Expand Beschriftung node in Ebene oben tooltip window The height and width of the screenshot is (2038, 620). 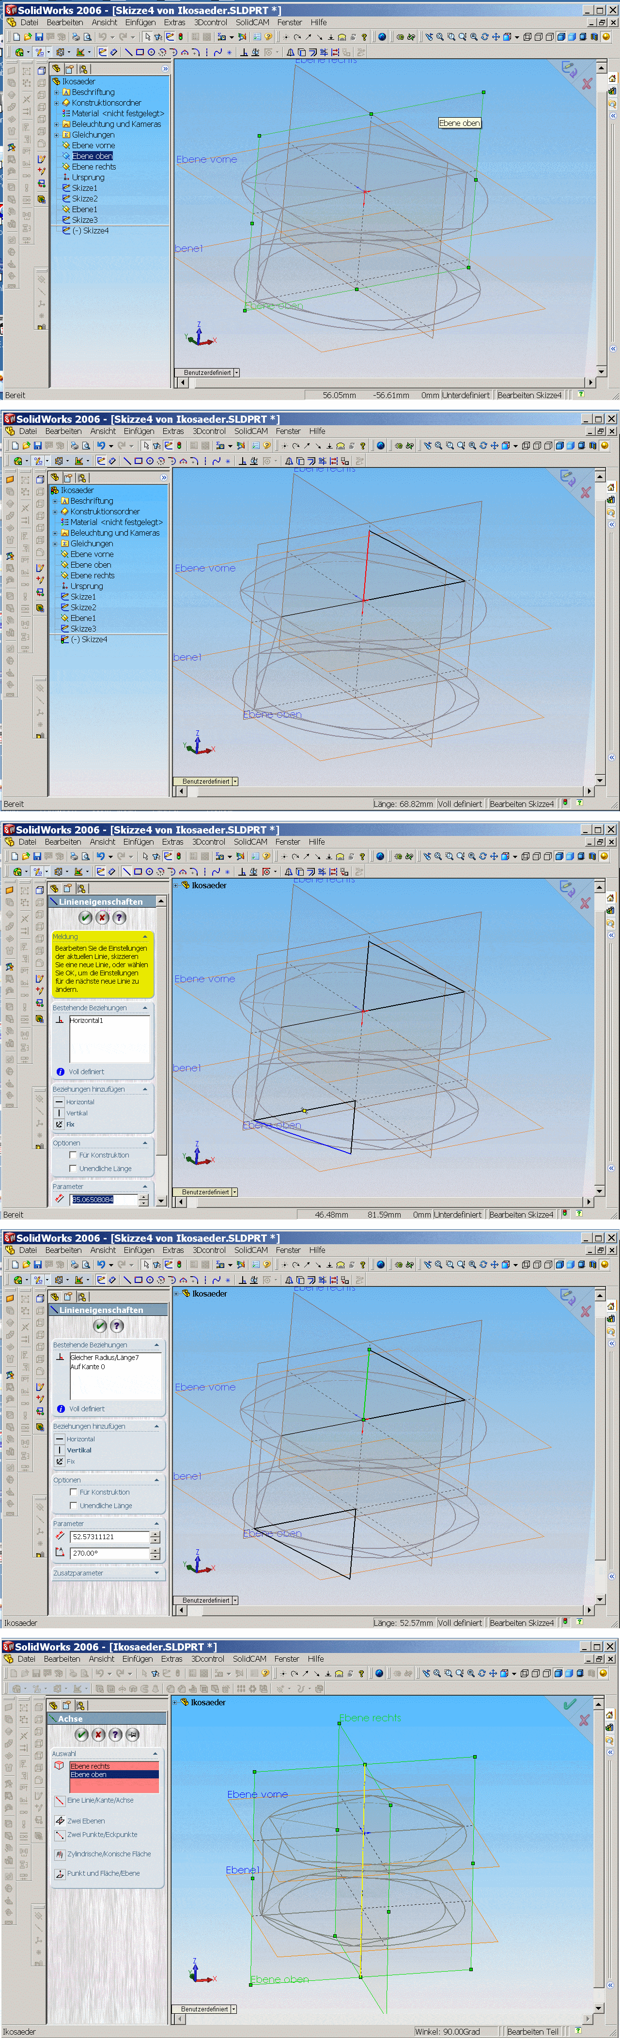(56, 92)
